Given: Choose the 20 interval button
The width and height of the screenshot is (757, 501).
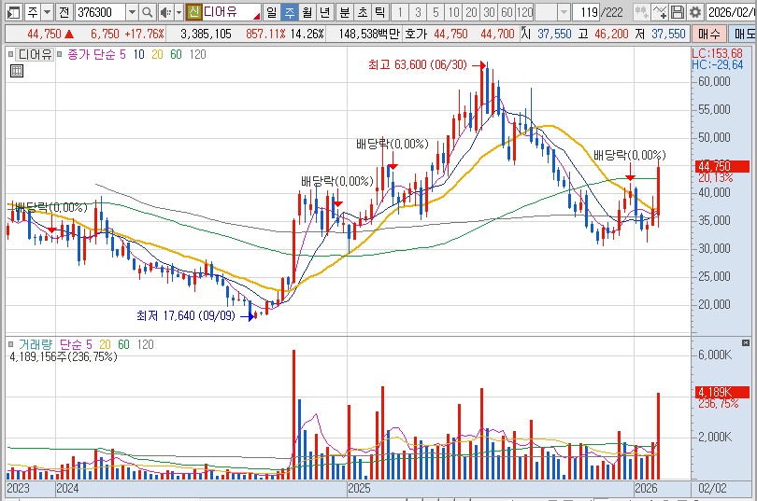Looking at the screenshot, I should [x=471, y=12].
